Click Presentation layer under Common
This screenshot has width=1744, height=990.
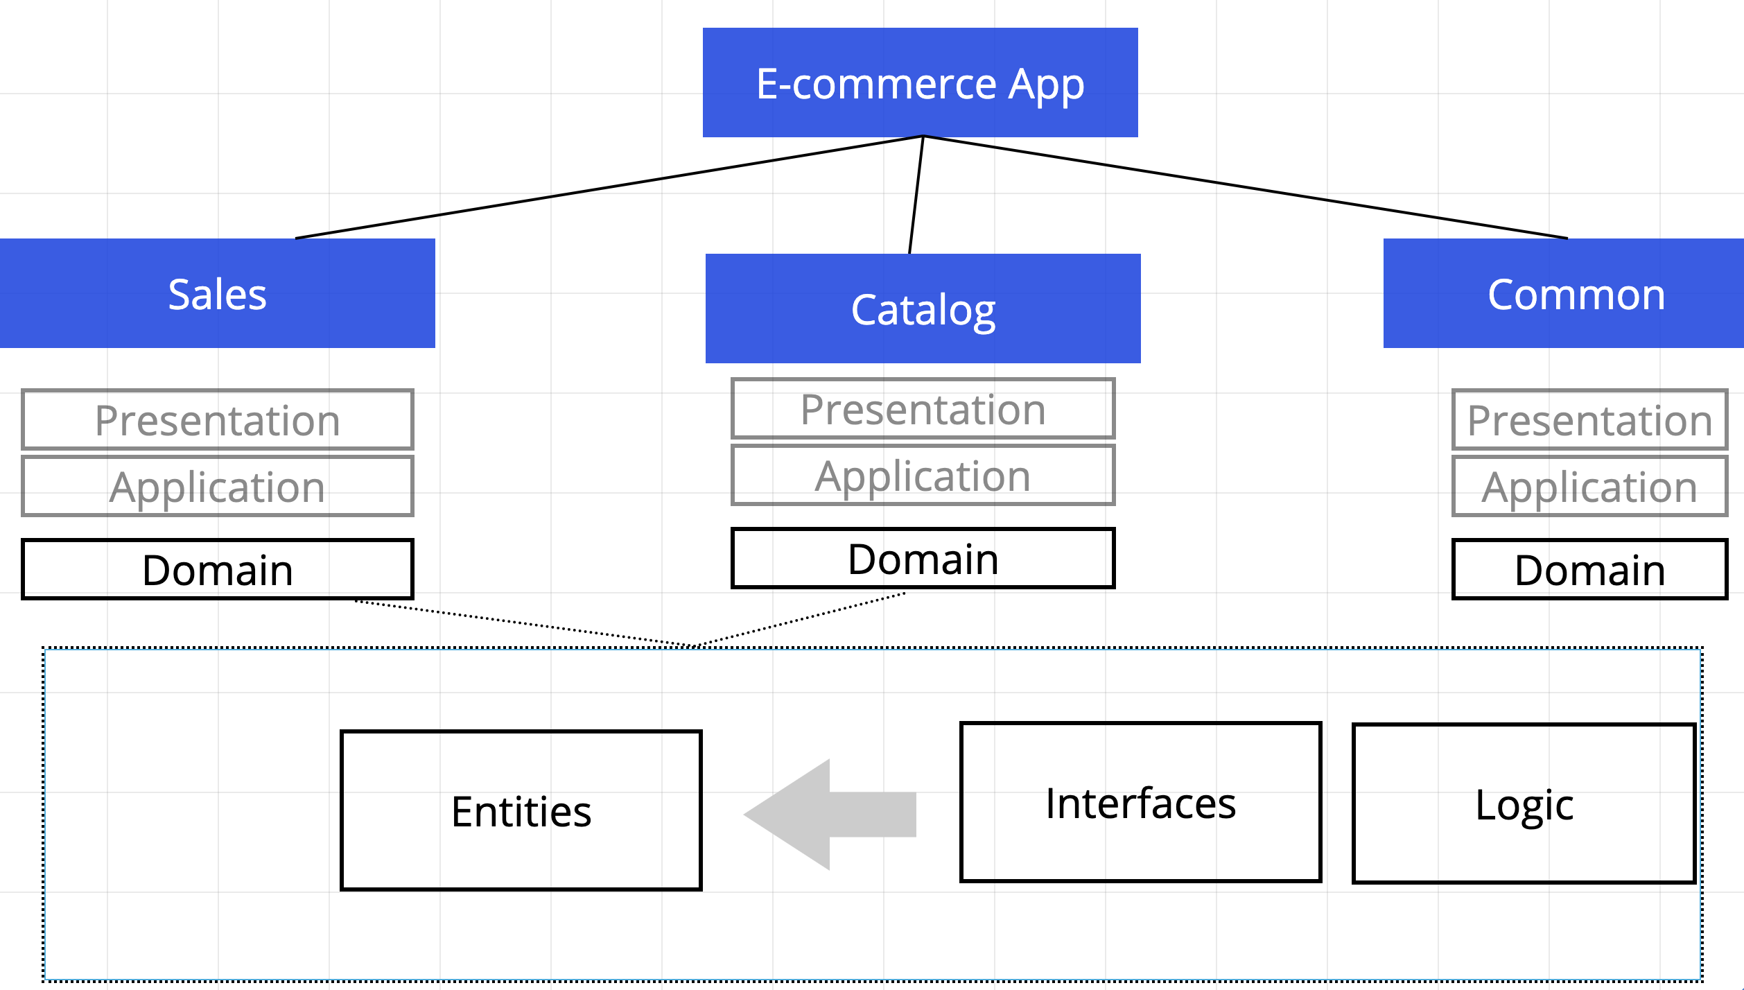pos(1589,419)
